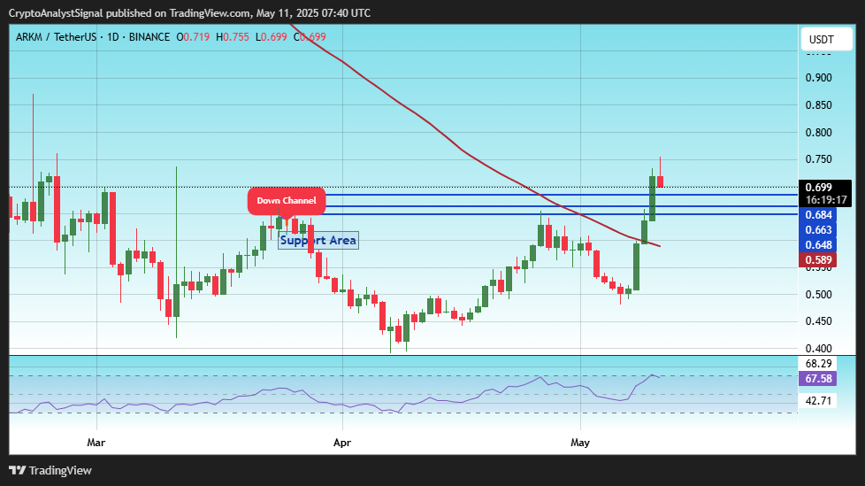
Task: Click the RSI scale value 42.71
Action: (x=818, y=400)
